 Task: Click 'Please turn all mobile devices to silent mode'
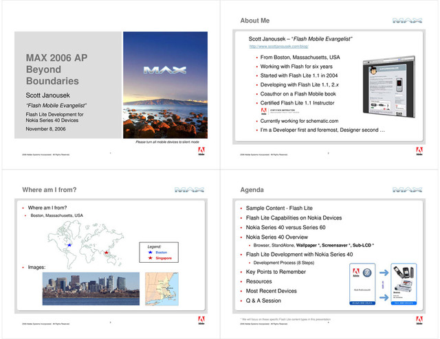tap(167, 142)
